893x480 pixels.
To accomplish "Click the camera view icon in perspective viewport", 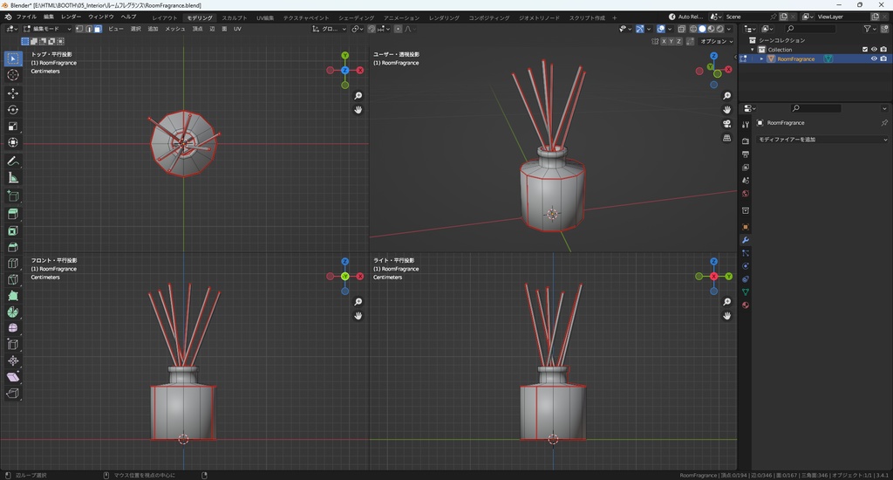I will click(727, 124).
